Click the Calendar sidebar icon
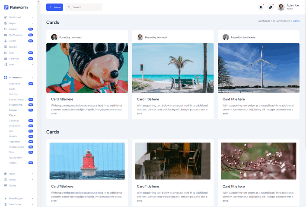This screenshot has width=306, height=207. [x=6, y=58]
